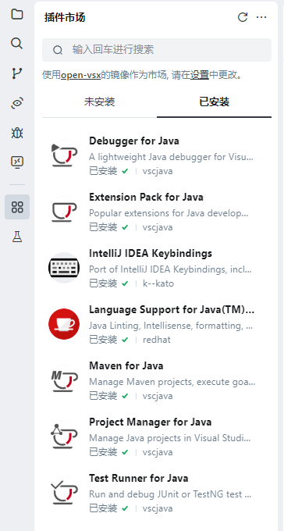Open the Project Manager for Java title
Image resolution: width=284 pixels, height=531 pixels.
(151, 422)
